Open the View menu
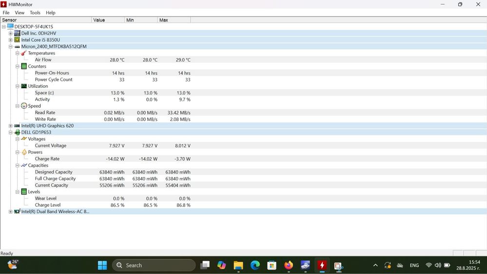This screenshot has width=487, height=274. [19, 13]
